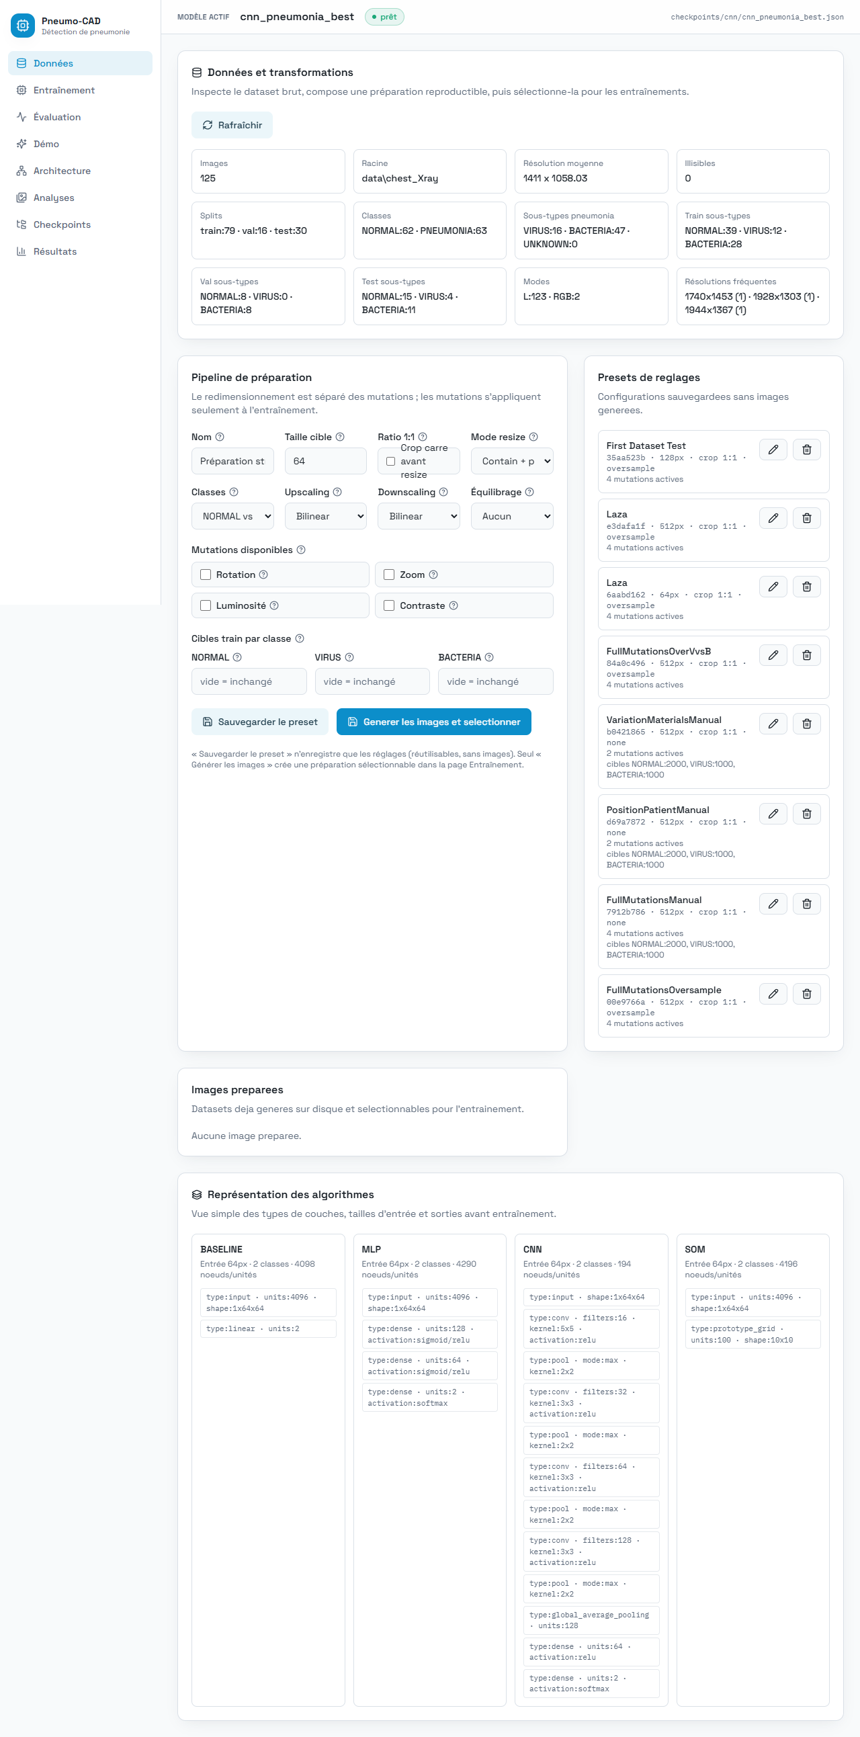Open the Classes dropdown showing NORMAL vs
Viewport: 860px width, 1737px height.
coord(232,517)
